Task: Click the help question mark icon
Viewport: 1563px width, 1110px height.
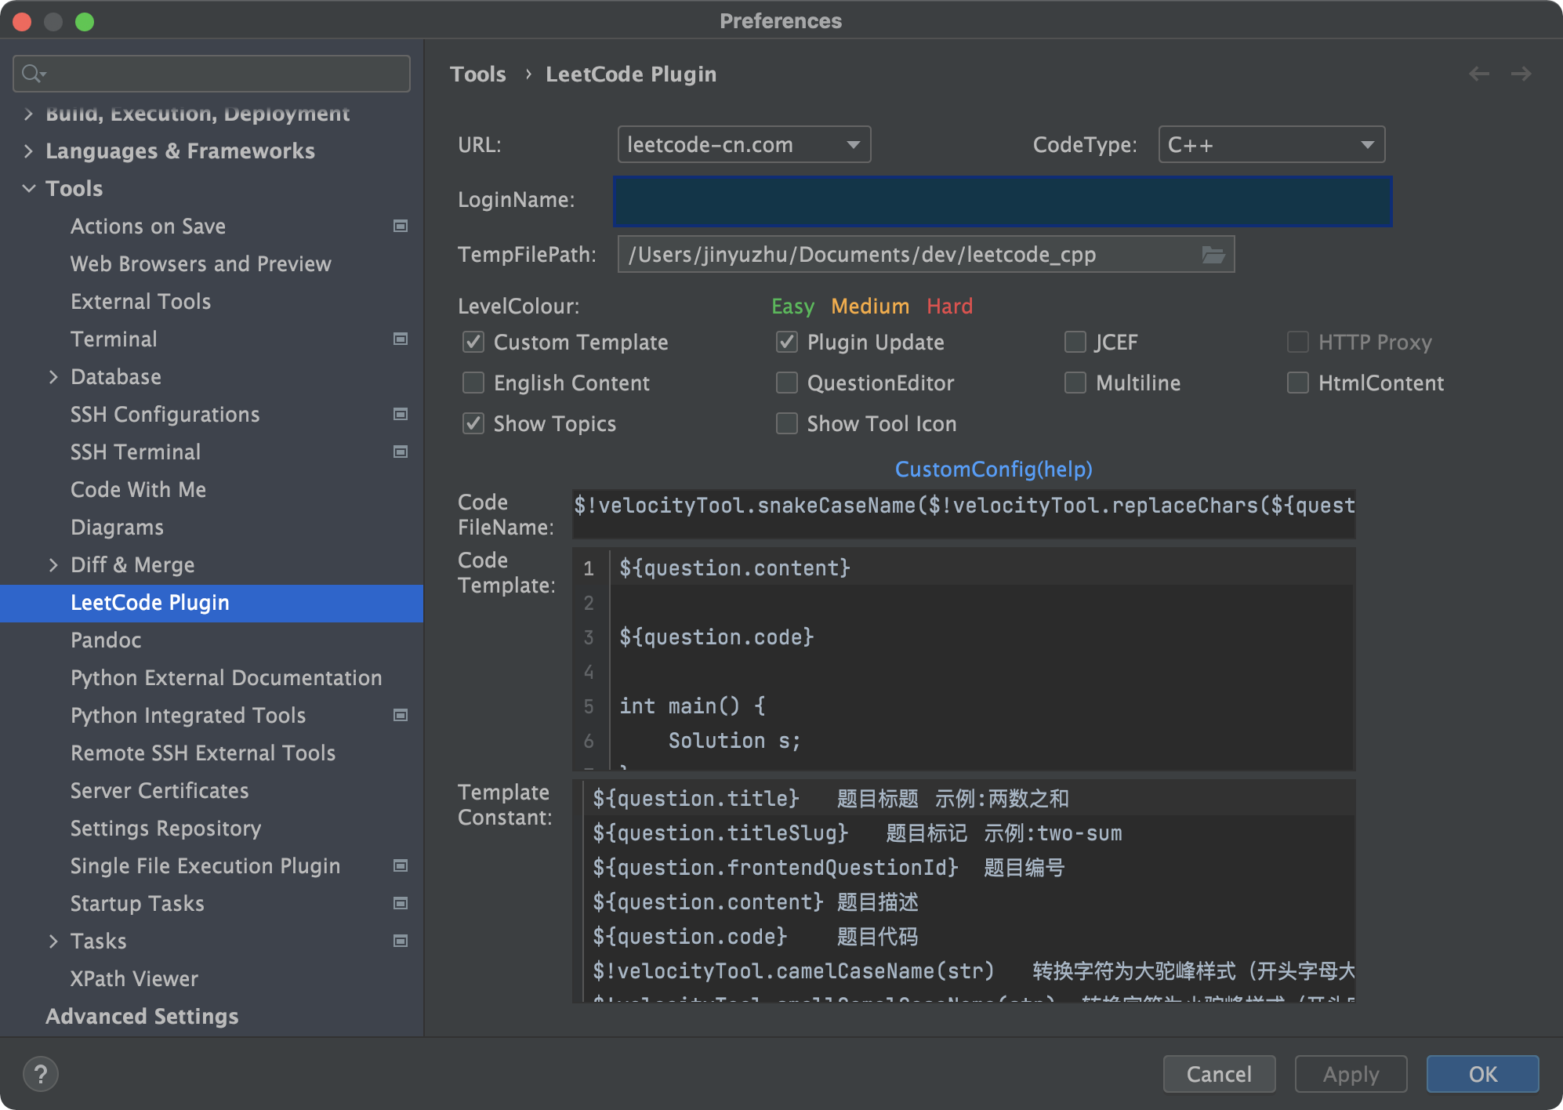Action: [x=41, y=1074]
